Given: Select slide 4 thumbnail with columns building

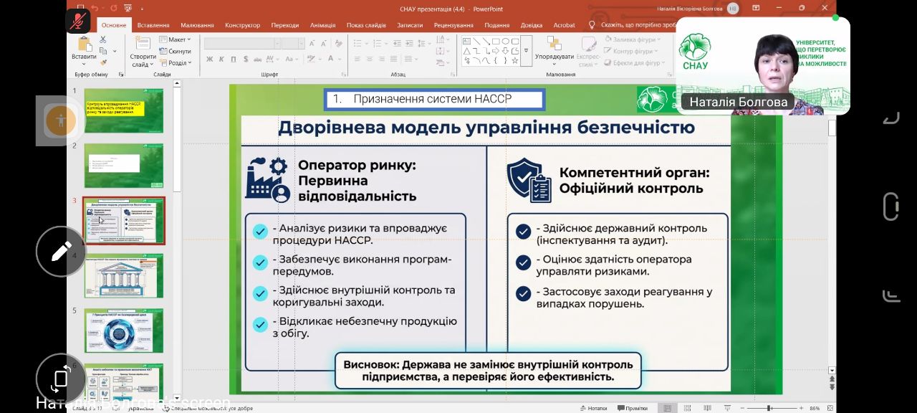Looking at the screenshot, I should 124,275.
